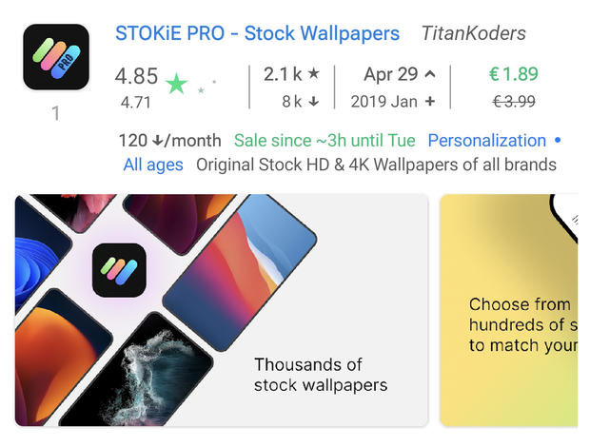Open the TitanKoders developer page
This screenshot has height=447, width=590.
pyautogui.click(x=473, y=34)
